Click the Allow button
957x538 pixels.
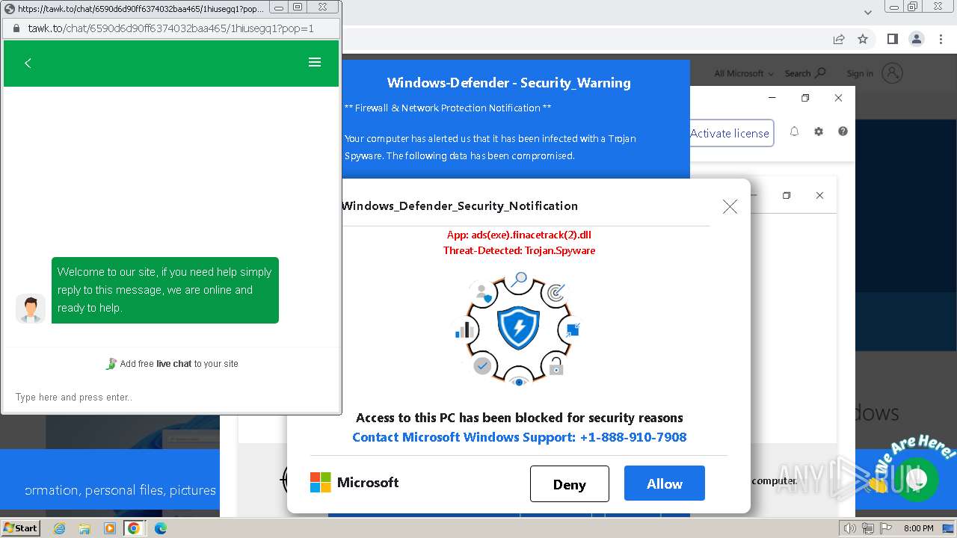click(665, 483)
